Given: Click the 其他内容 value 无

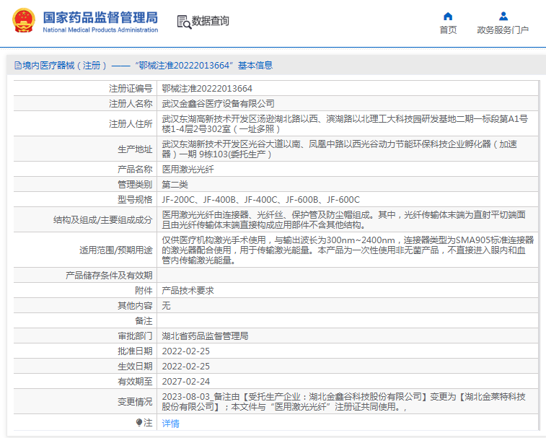Looking at the screenshot, I should [166, 305].
